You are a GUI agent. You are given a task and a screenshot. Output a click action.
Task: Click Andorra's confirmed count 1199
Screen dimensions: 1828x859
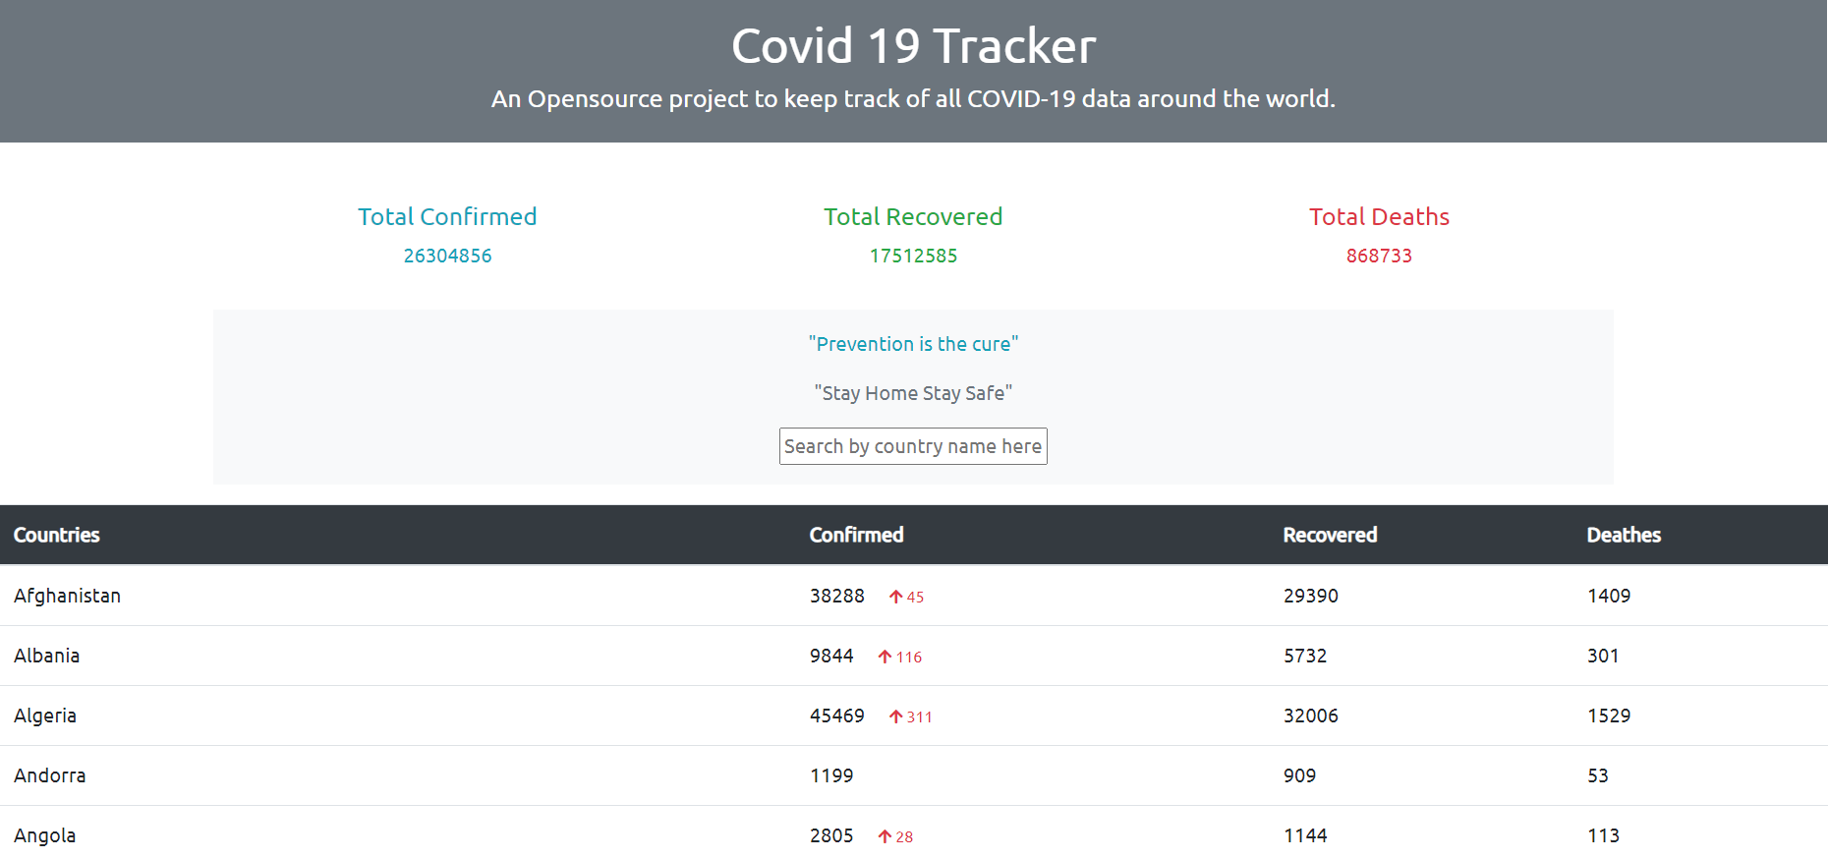(831, 775)
